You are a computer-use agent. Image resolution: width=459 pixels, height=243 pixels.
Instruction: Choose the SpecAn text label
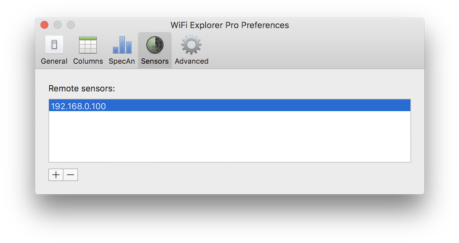click(x=122, y=62)
